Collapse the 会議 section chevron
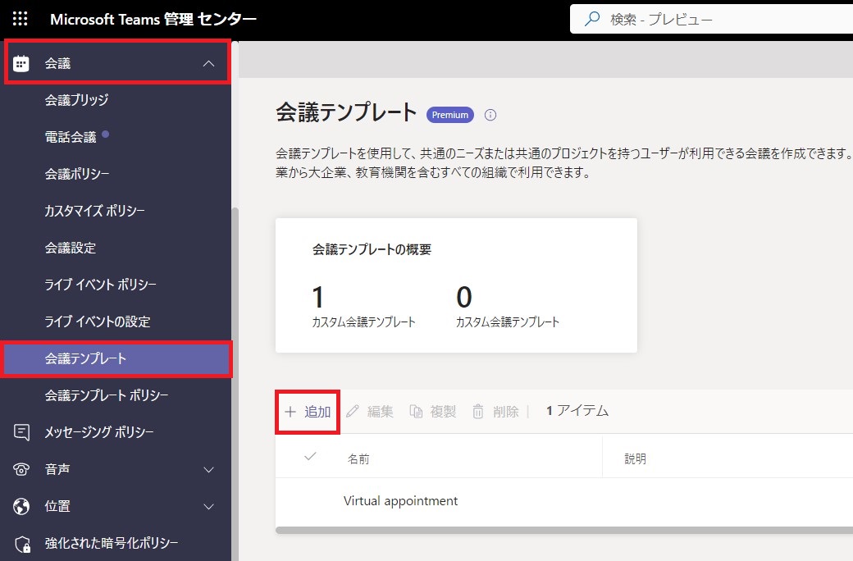The width and height of the screenshot is (853, 561). [x=208, y=63]
